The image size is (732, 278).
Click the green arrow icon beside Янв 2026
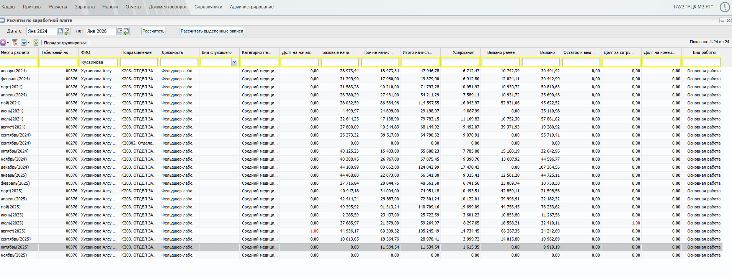(126, 31)
